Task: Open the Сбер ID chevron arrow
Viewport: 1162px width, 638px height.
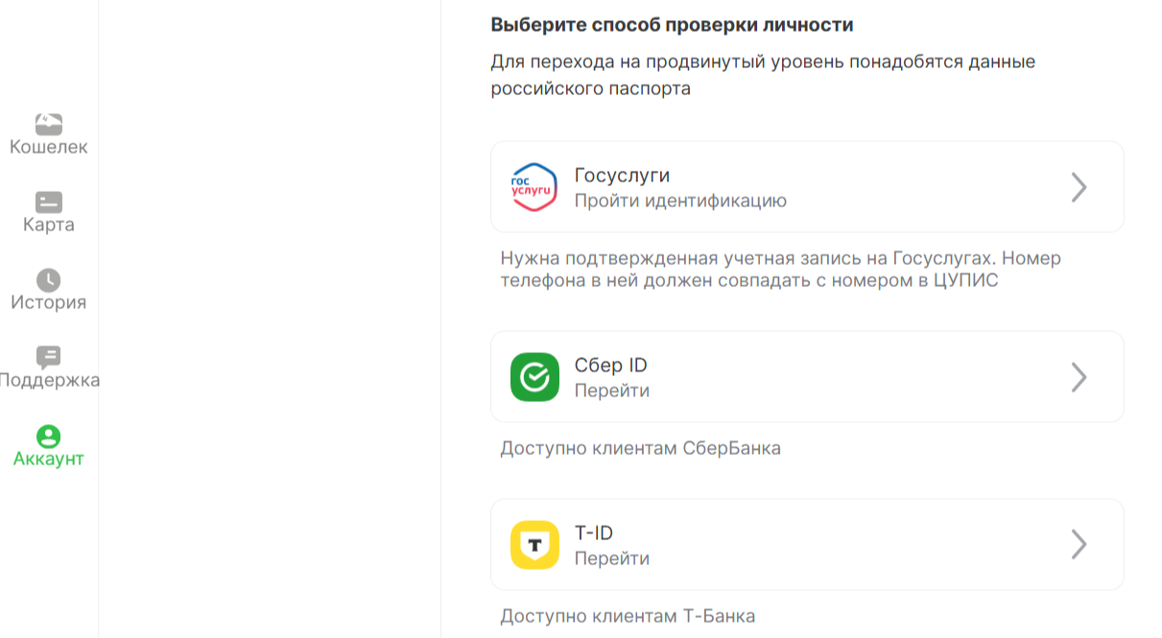Action: point(1079,377)
